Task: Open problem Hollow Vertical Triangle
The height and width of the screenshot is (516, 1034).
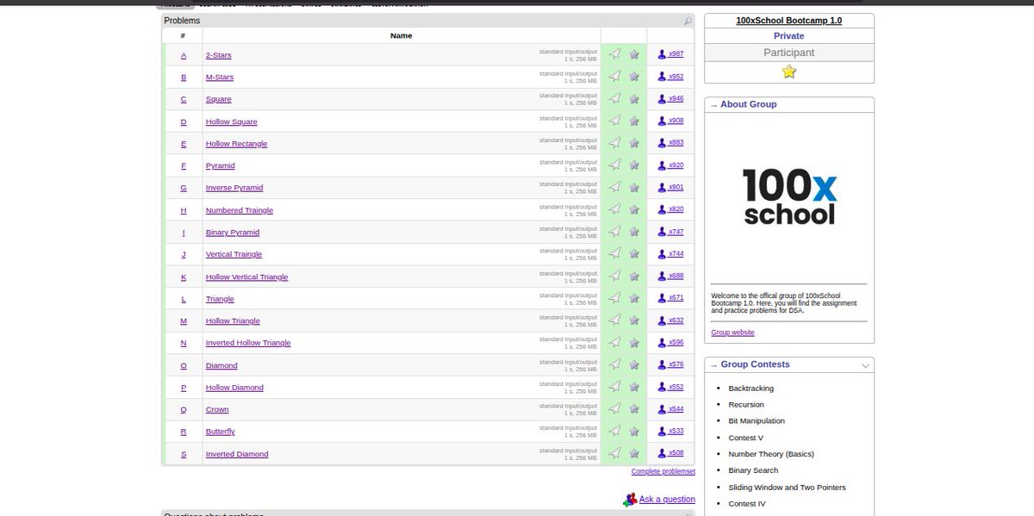Action: [246, 277]
